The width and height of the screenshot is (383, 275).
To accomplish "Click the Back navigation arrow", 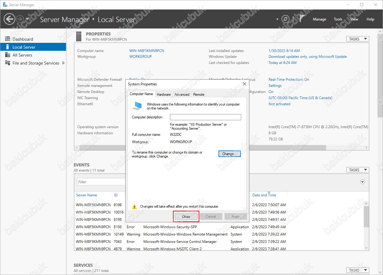I will pyautogui.click(x=9, y=19).
